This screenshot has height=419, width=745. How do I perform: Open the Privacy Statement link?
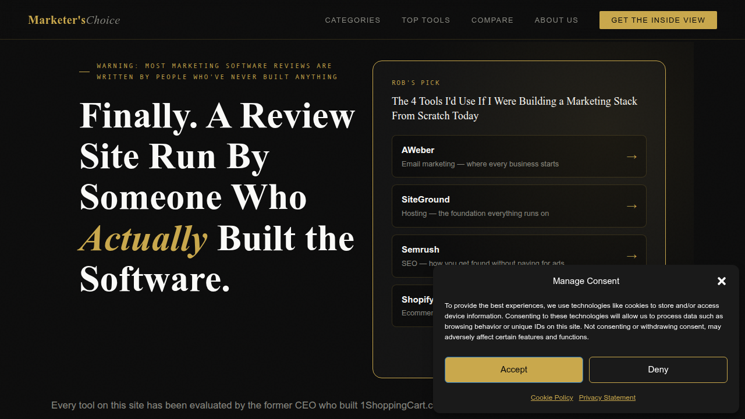(607, 397)
